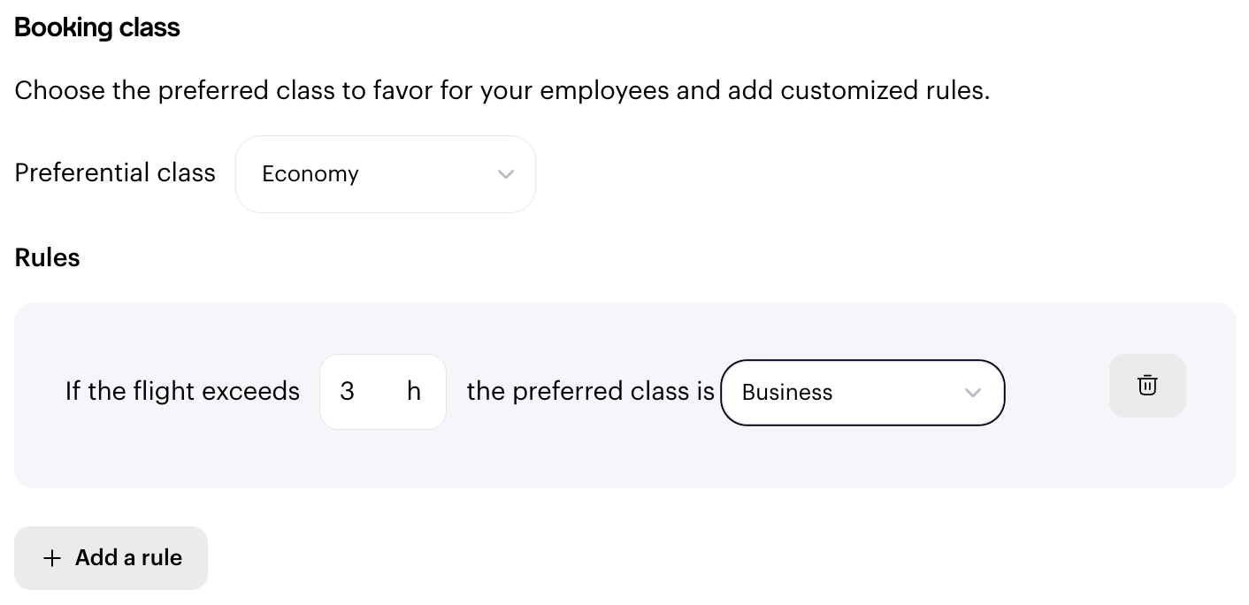Expand the Economy dropdown chevron arrow

click(506, 174)
